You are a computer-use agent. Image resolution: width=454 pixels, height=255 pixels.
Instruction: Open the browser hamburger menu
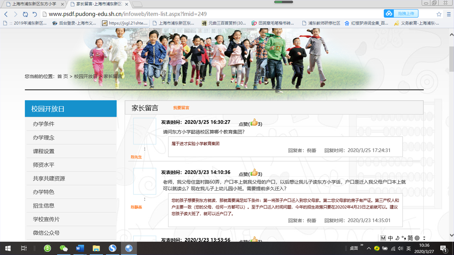449,14
